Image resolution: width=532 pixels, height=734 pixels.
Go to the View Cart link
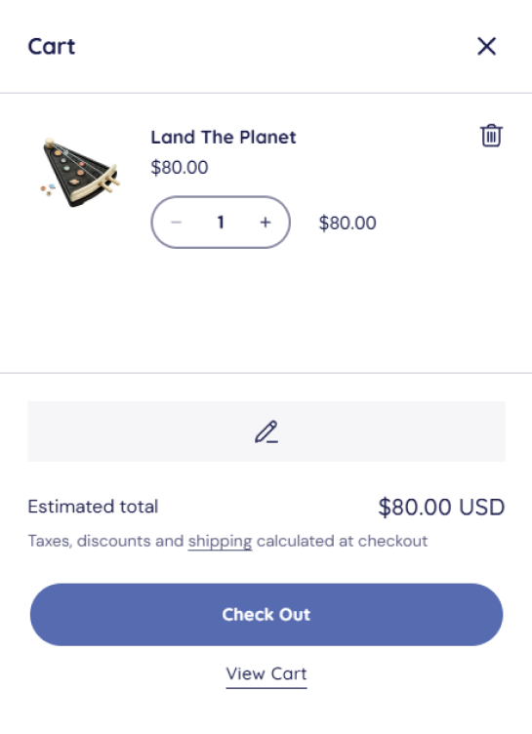point(266,674)
